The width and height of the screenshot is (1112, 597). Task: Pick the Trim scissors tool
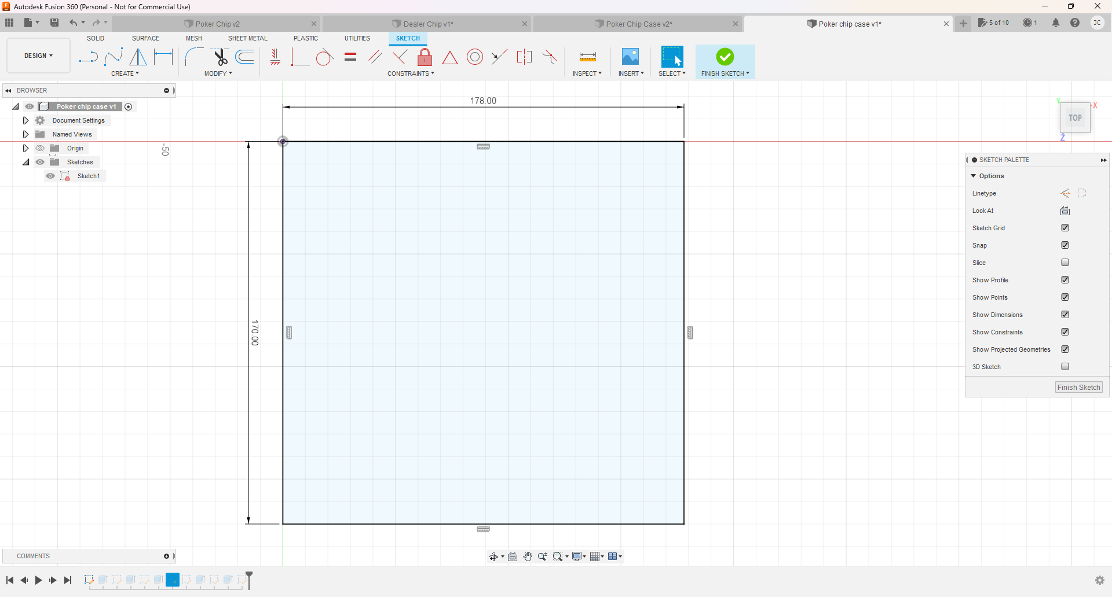[220, 57]
